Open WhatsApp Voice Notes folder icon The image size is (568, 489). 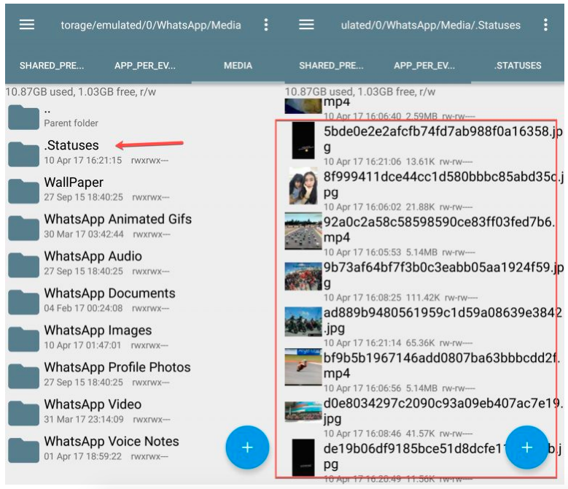coord(23,450)
